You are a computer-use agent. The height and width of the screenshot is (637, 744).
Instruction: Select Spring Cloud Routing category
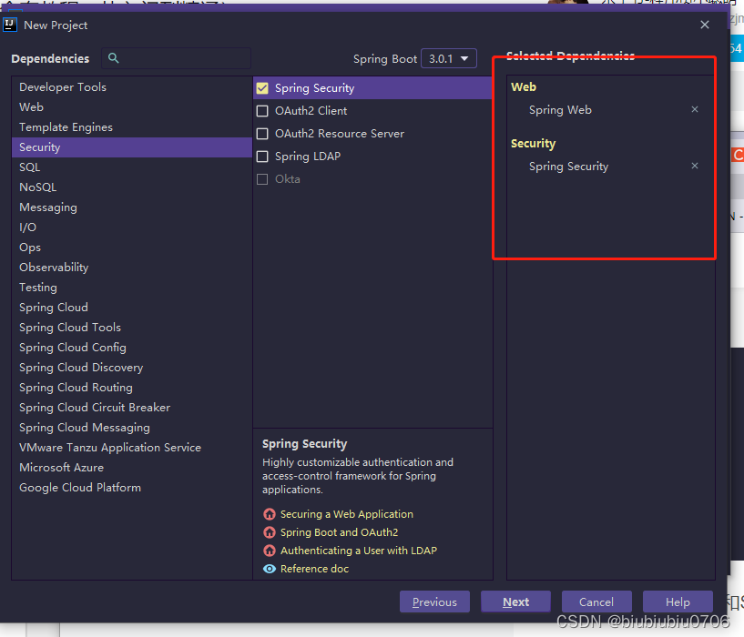(132, 388)
